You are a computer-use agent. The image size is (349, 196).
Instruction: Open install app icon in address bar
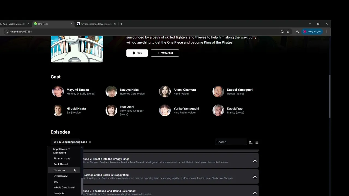coord(282,32)
